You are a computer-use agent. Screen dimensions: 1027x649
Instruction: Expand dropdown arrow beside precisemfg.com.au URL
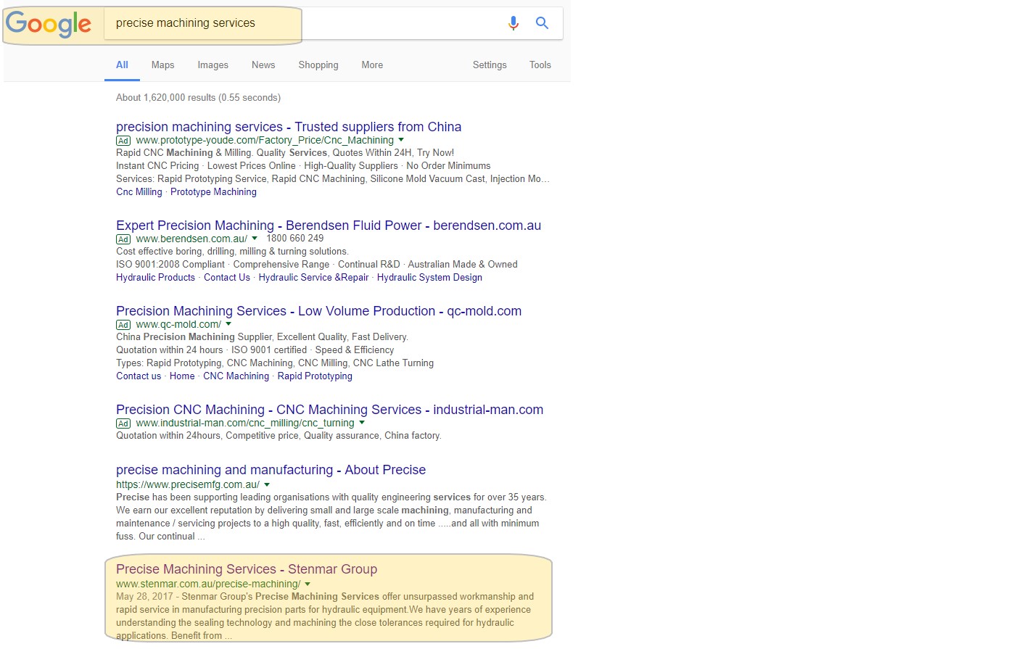pyautogui.click(x=267, y=484)
